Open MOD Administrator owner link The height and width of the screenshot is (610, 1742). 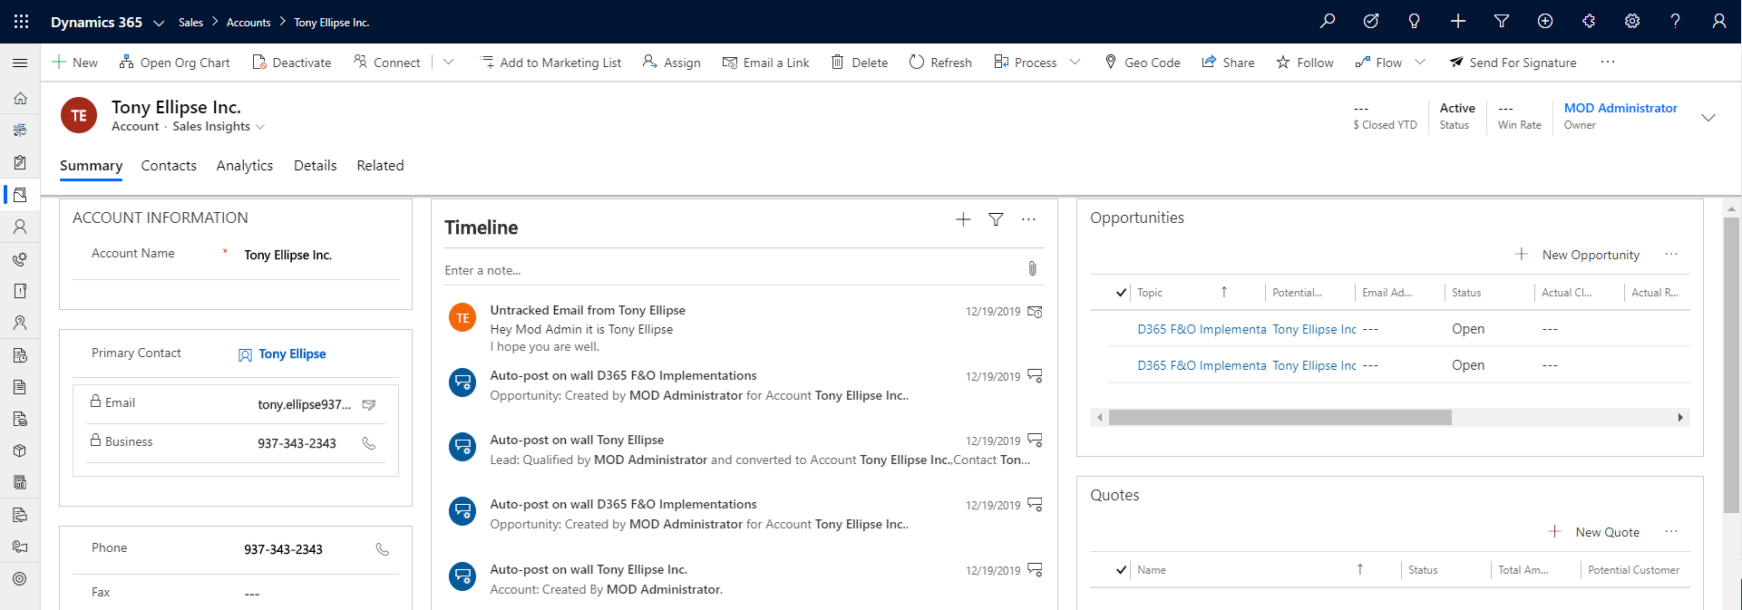(x=1620, y=108)
